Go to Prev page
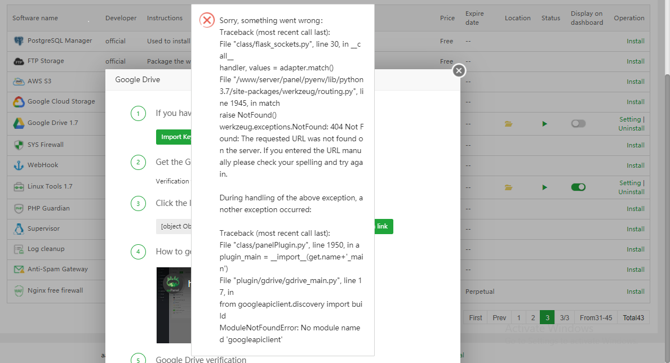This screenshot has height=363, width=670. (499, 317)
